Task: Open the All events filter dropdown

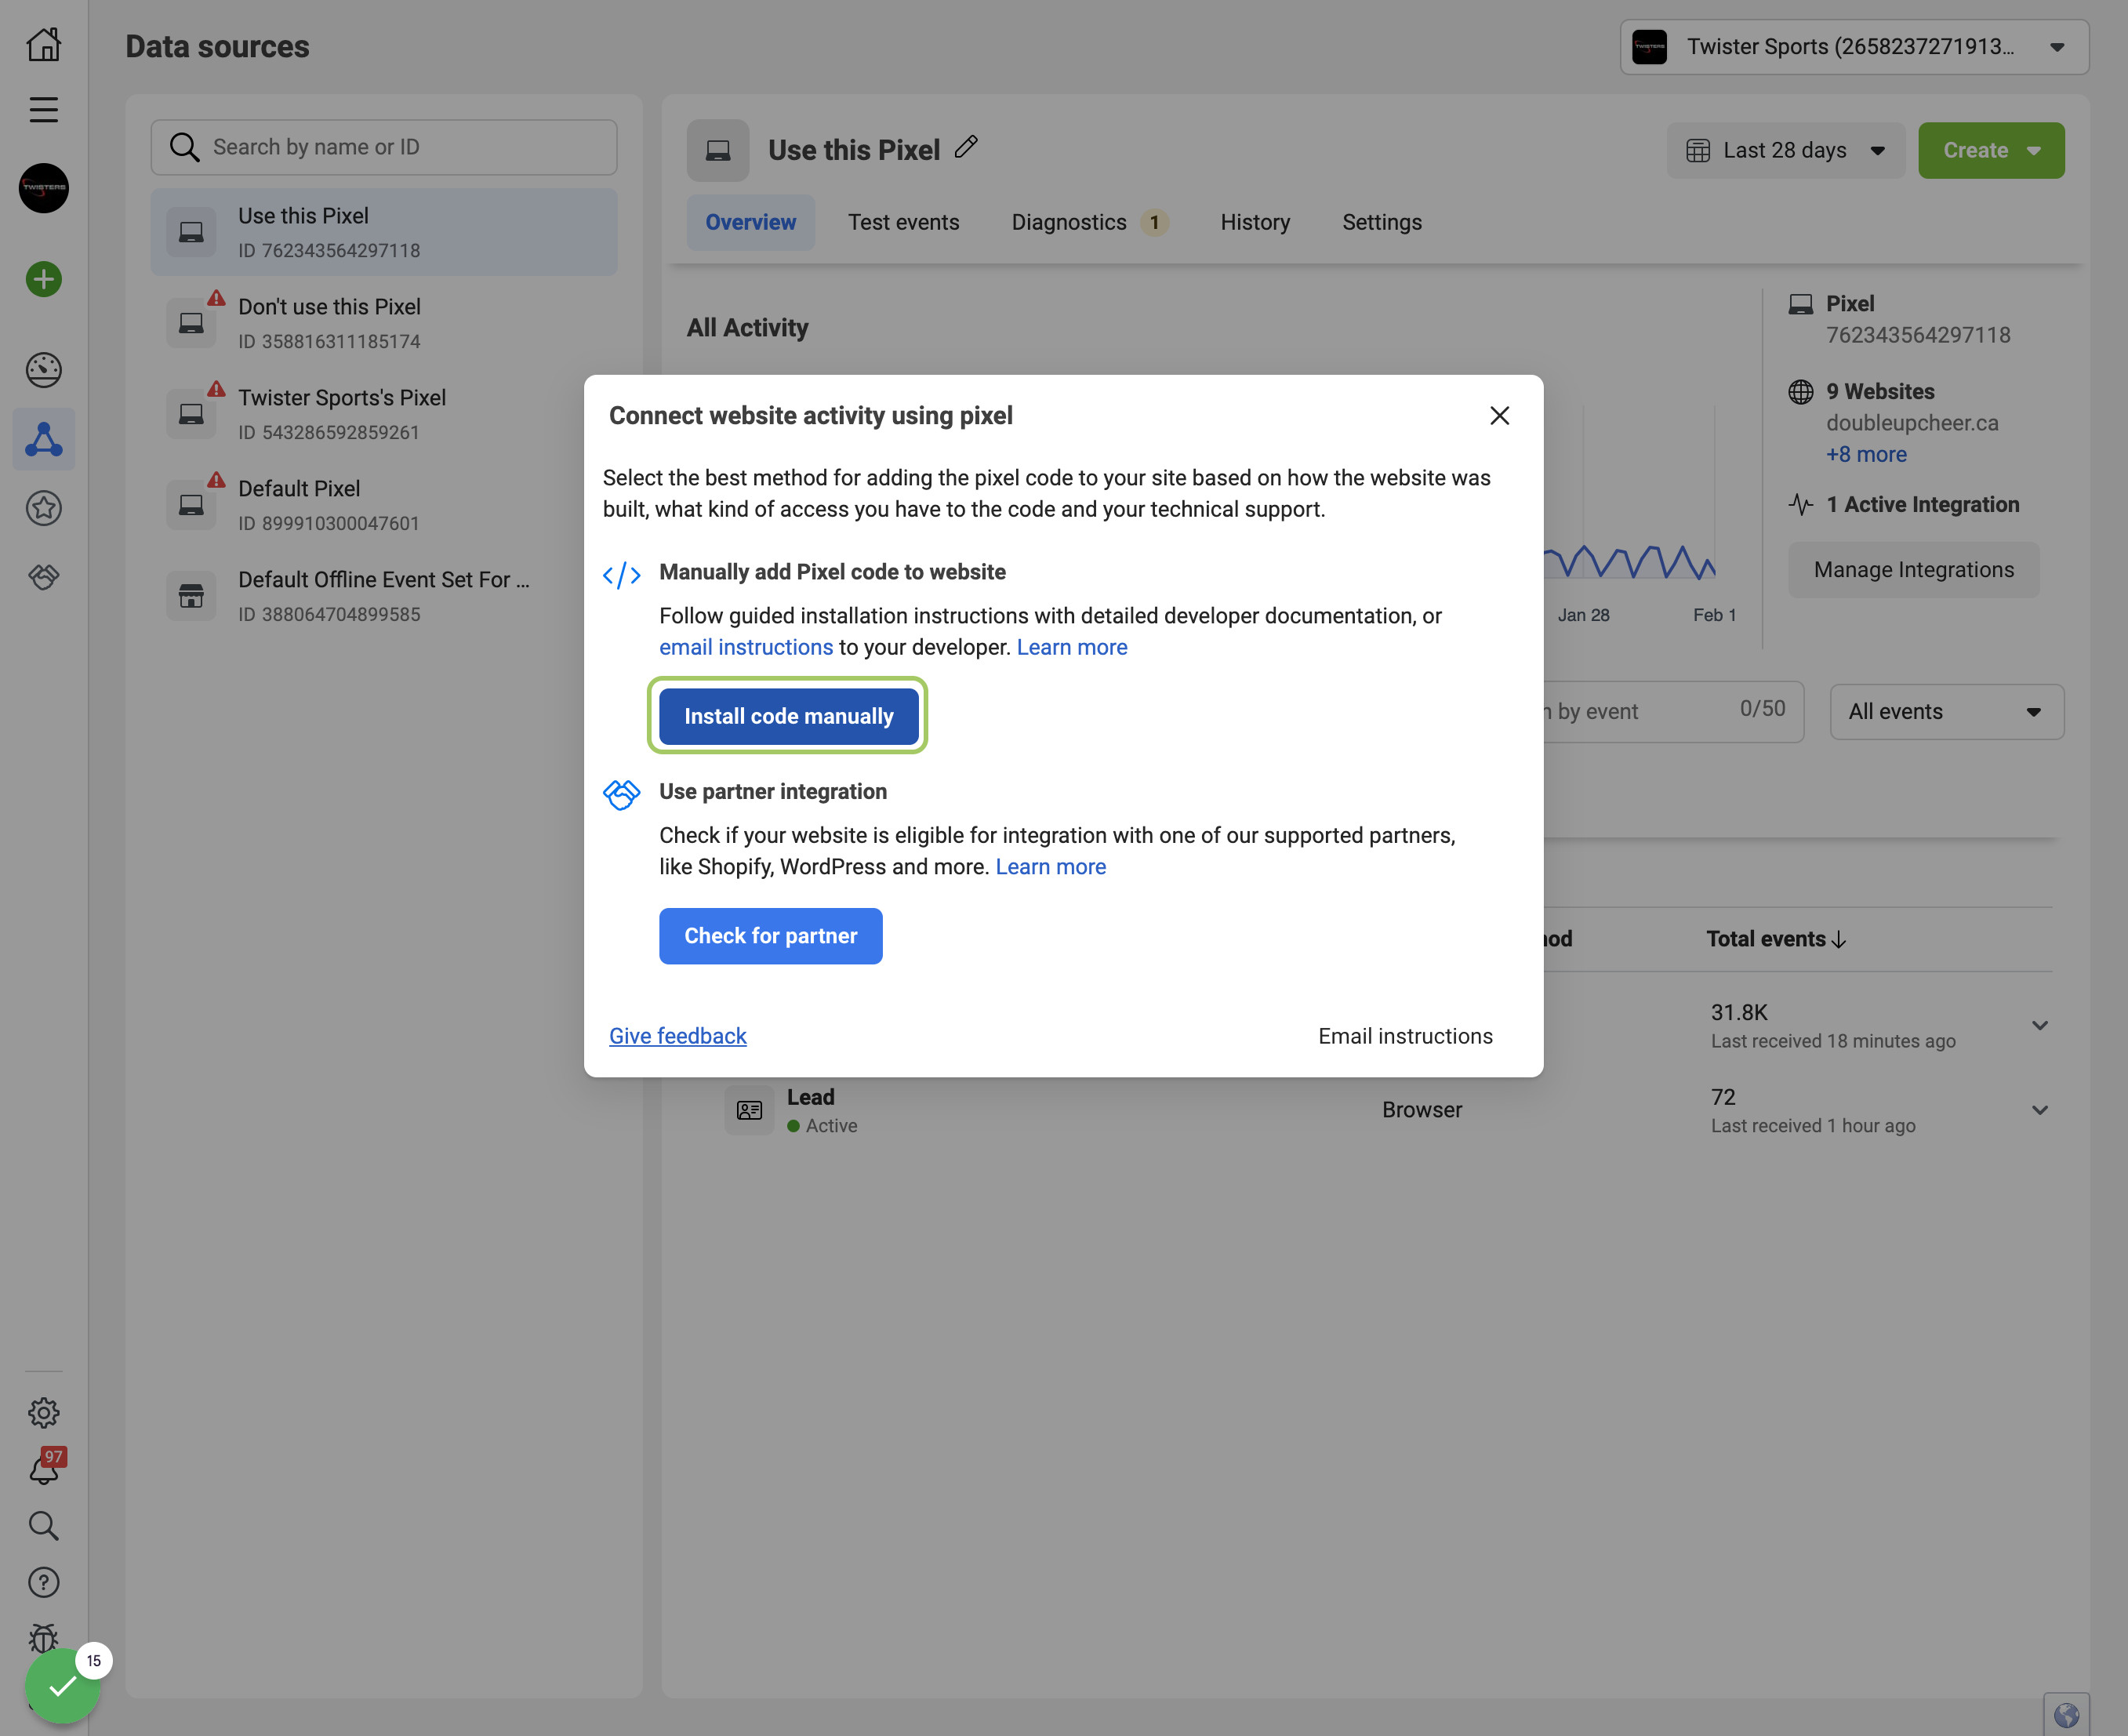Action: (1946, 712)
